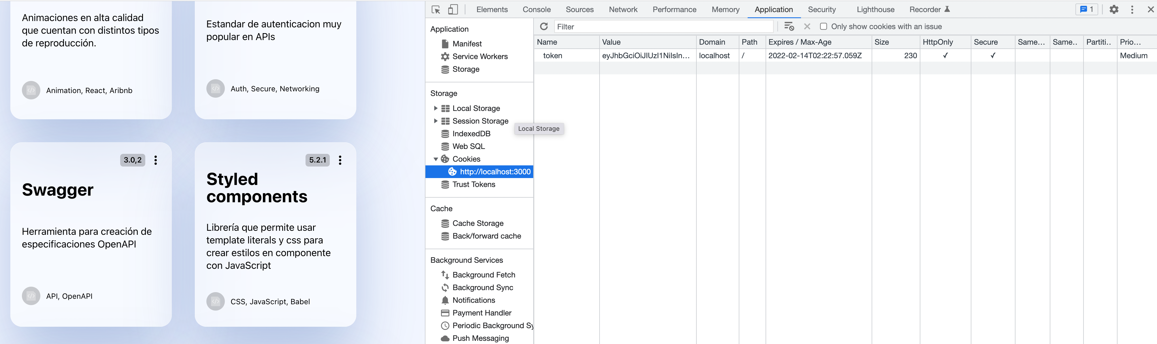The width and height of the screenshot is (1157, 344).
Task: Expand the Session Storage tree
Action: (435, 121)
